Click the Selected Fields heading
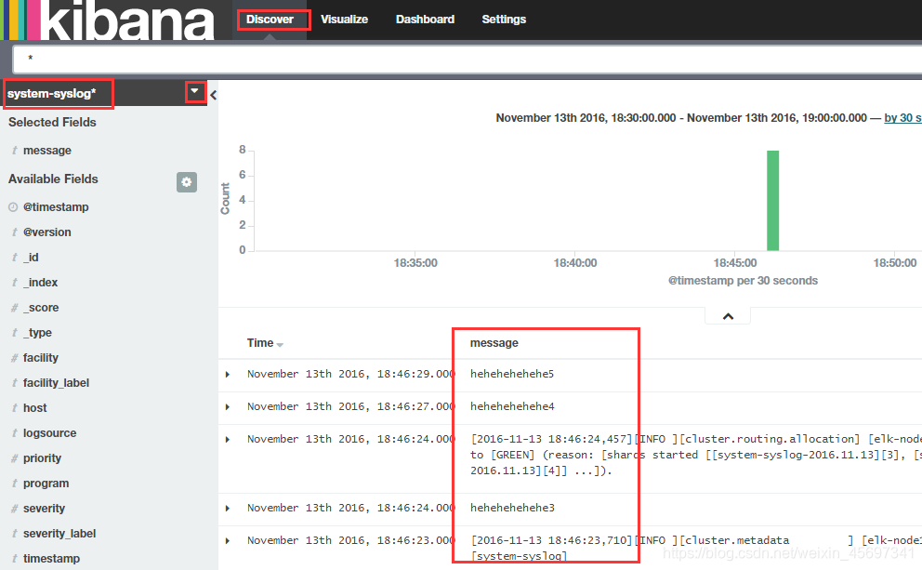This screenshot has width=922, height=570. pyautogui.click(x=52, y=123)
